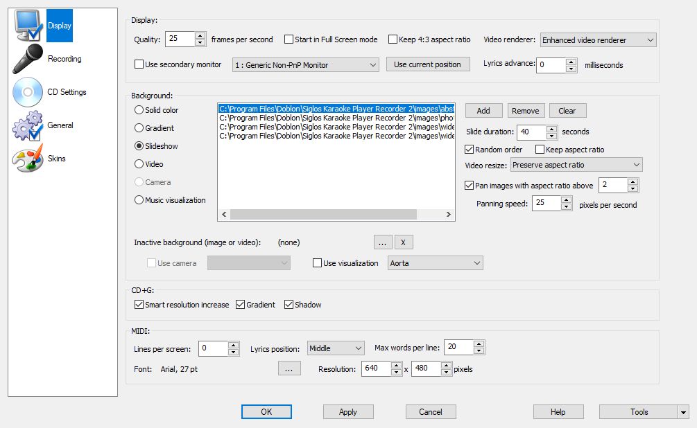Screen dimensions: 697x428
Task: Enable Start in Full Screen mode
Action: point(289,39)
